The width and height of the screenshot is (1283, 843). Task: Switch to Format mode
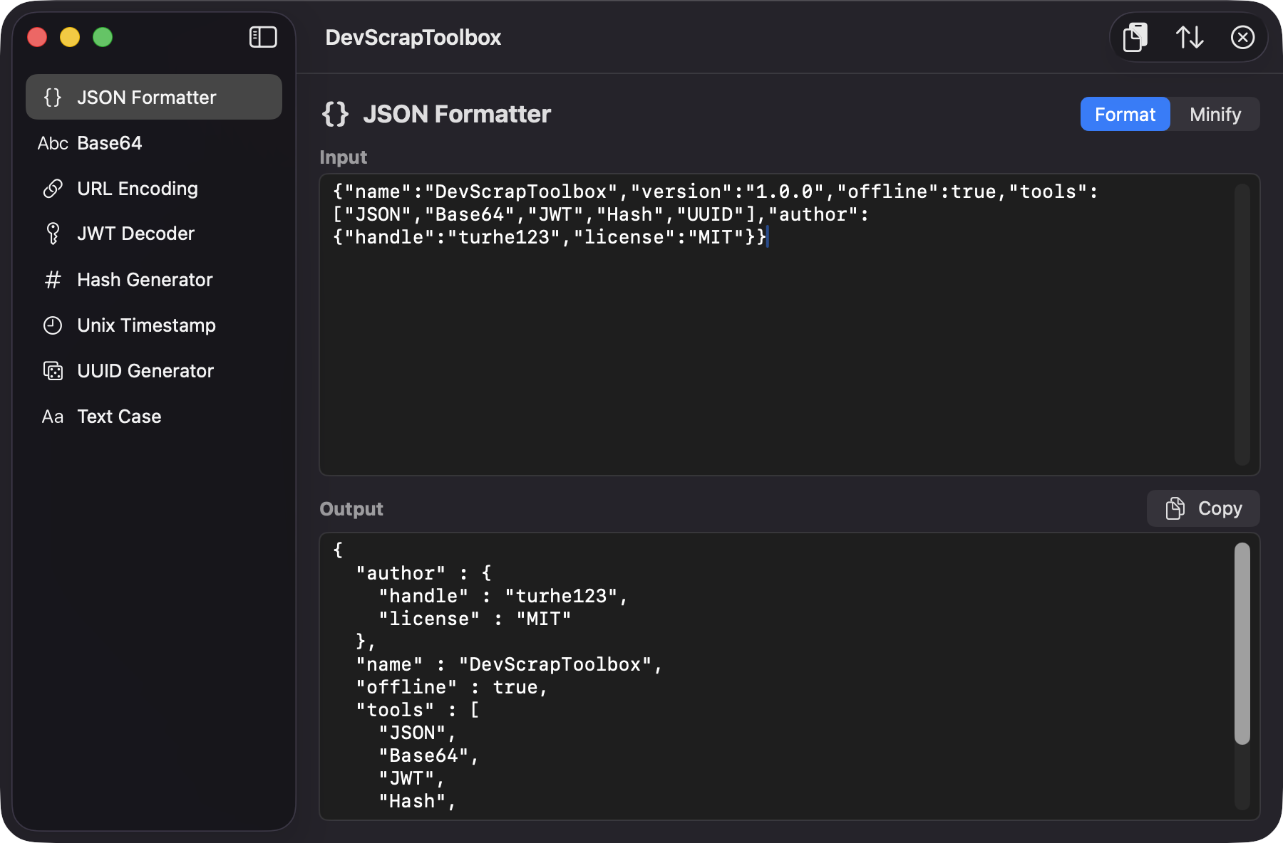point(1125,114)
